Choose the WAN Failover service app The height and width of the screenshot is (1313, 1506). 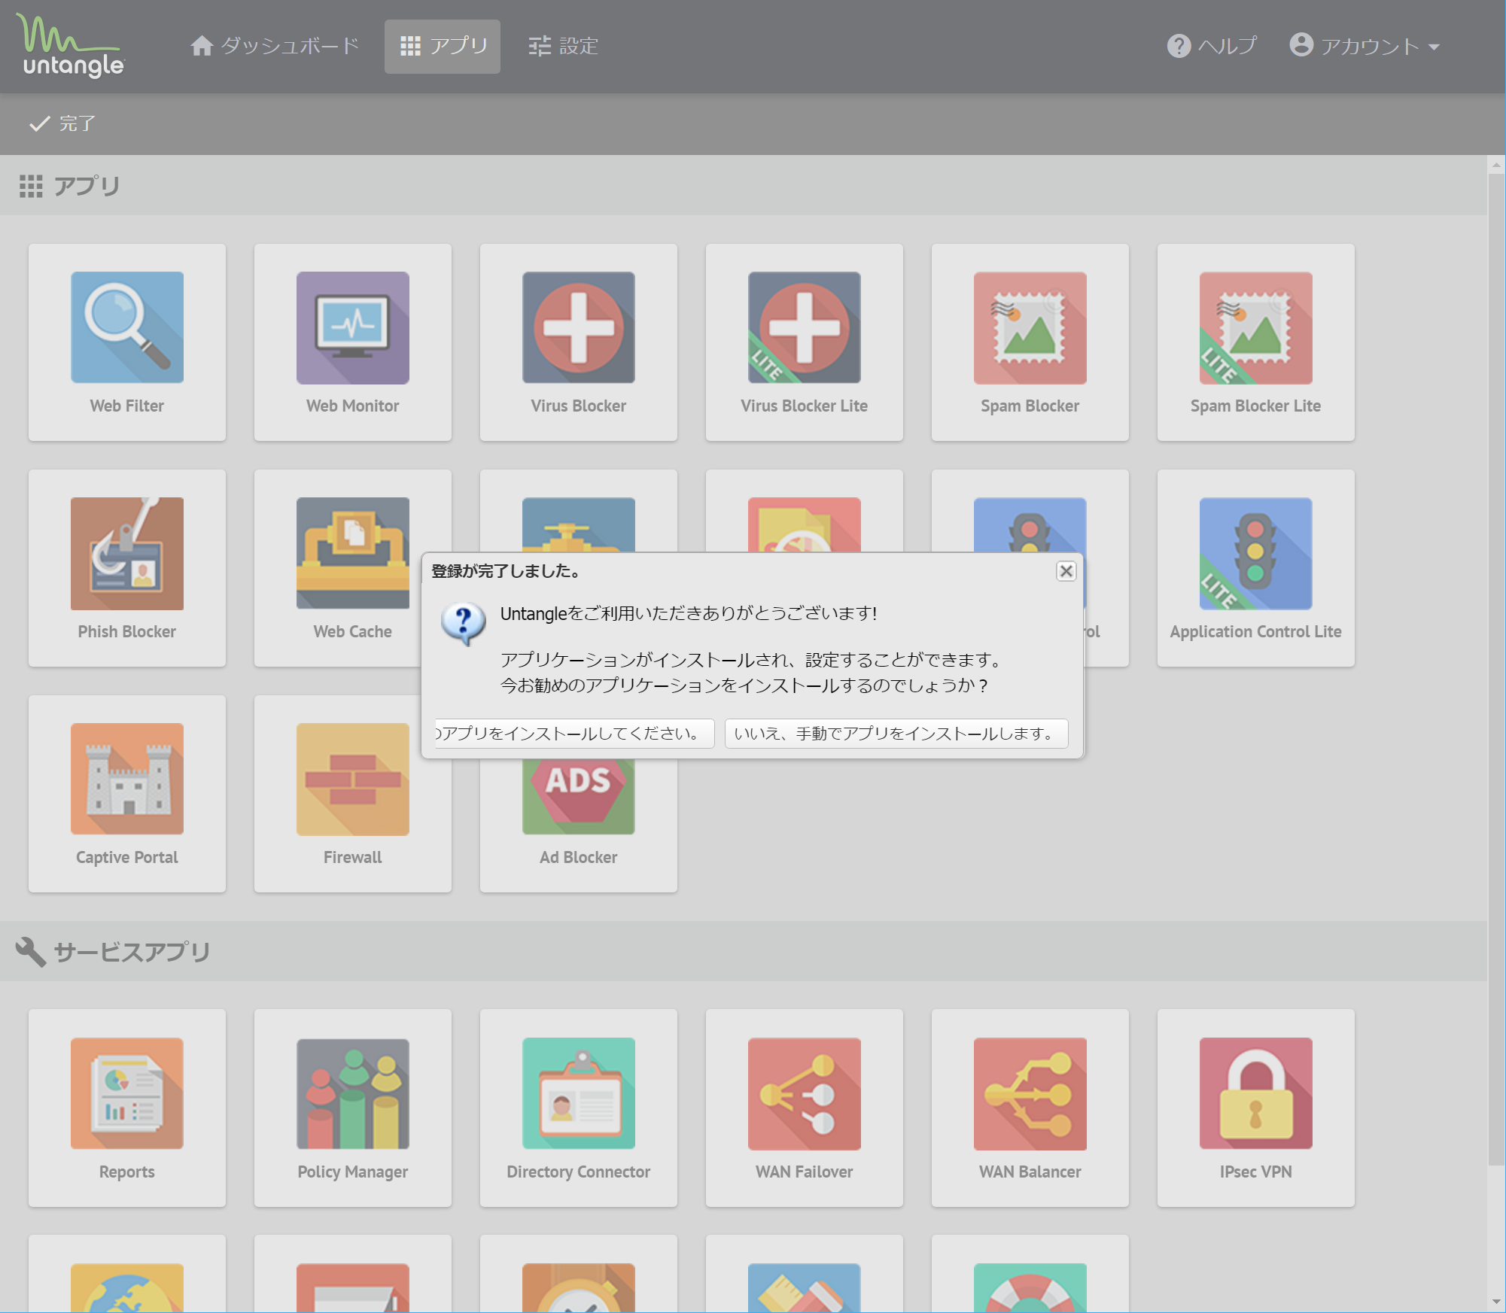click(805, 1108)
